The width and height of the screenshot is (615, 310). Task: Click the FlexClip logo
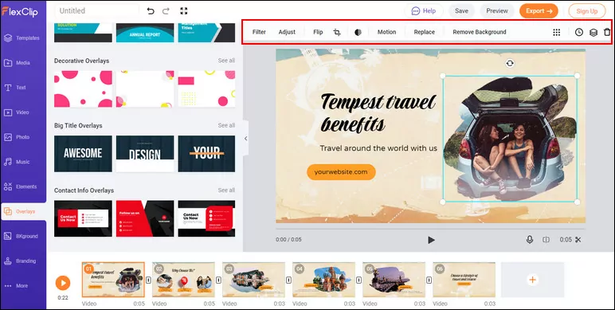[20, 11]
